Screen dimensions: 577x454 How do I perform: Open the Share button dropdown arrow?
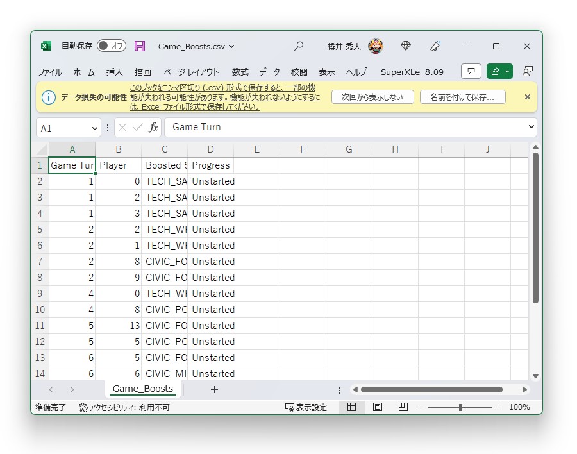coord(506,71)
